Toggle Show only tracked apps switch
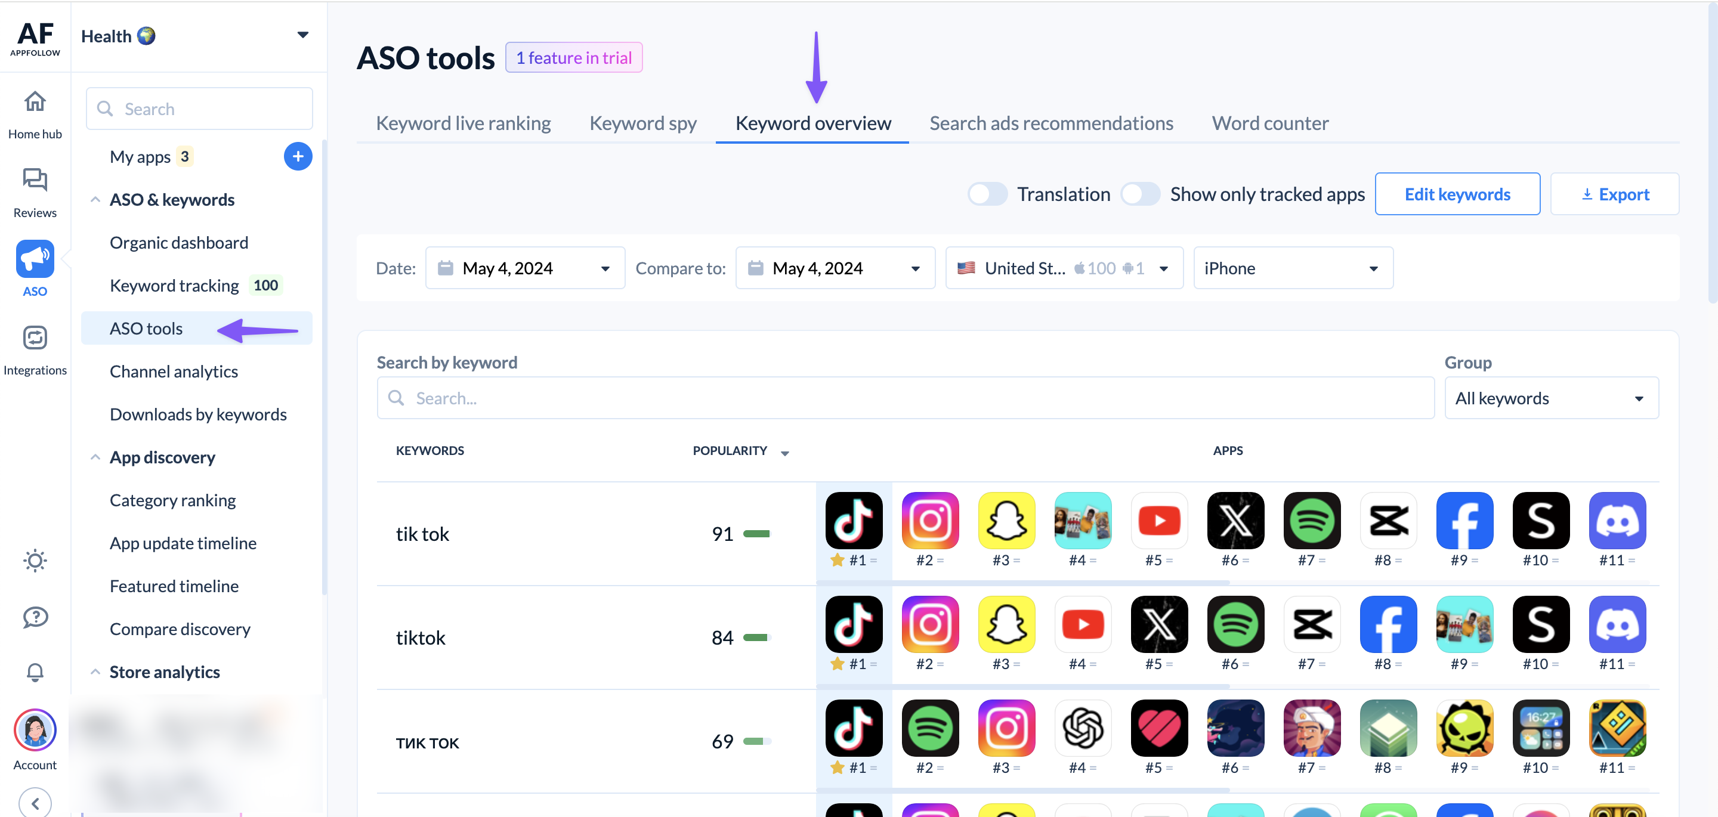Image resolution: width=1718 pixels, height=817 pixels. pos(1140,194)
